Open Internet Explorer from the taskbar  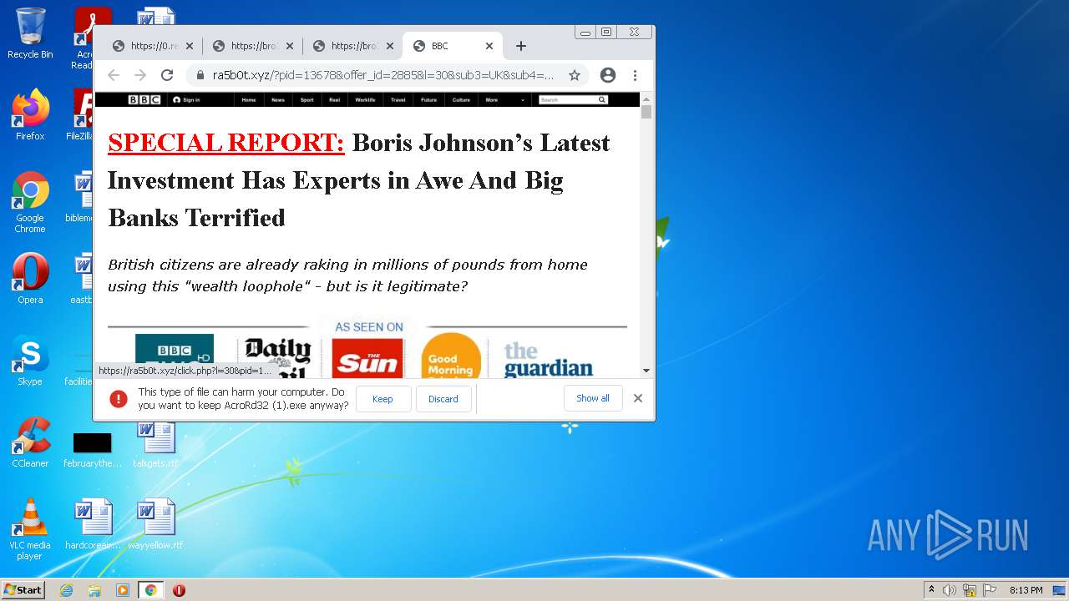[x=67, y=590]
